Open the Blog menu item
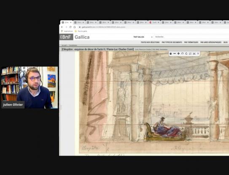Viewport: 229px width, 175px height. point(226,42)
